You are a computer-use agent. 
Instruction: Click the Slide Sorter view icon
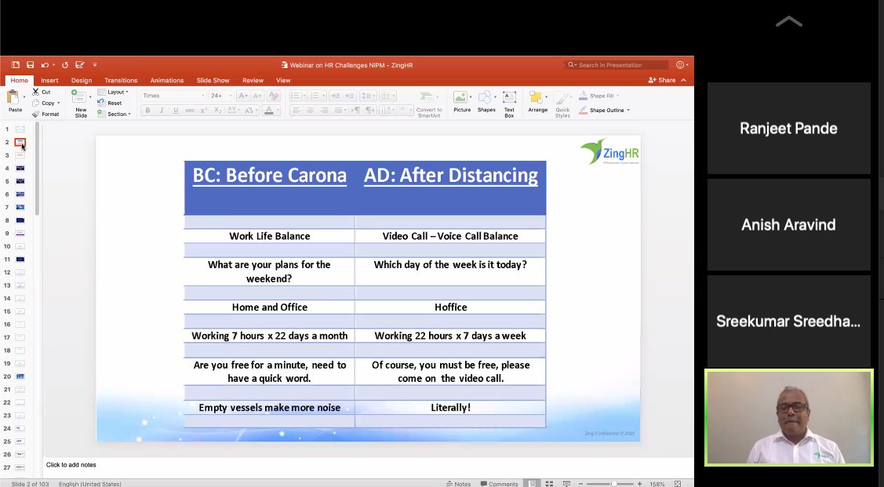(x=549, y=484)
